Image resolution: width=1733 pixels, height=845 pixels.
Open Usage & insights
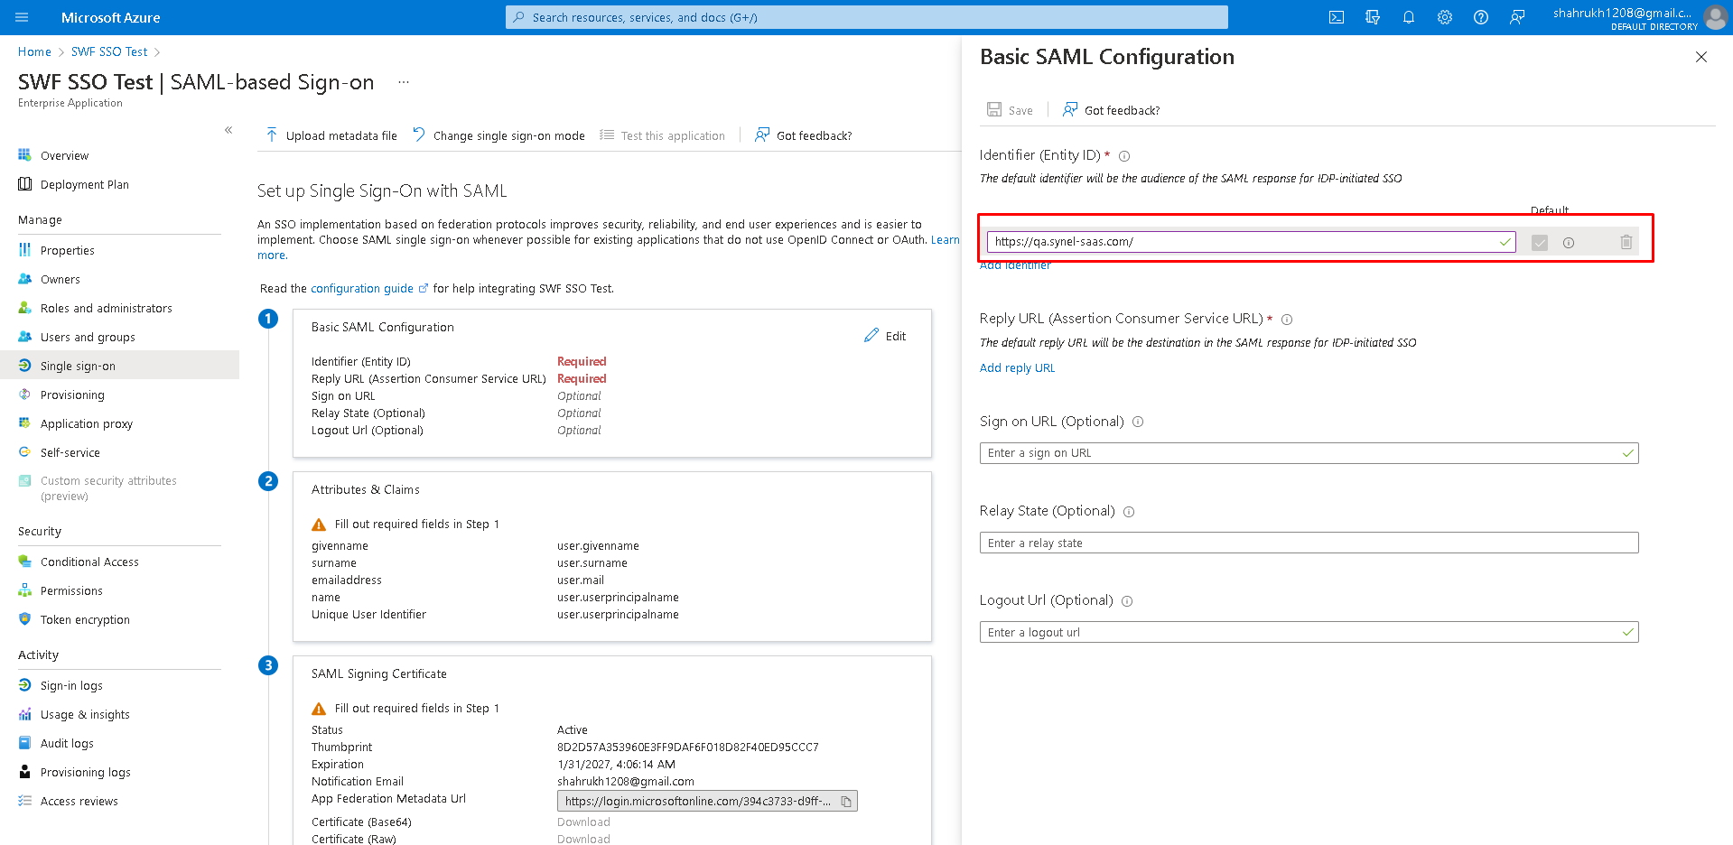(x=85, y=715)
